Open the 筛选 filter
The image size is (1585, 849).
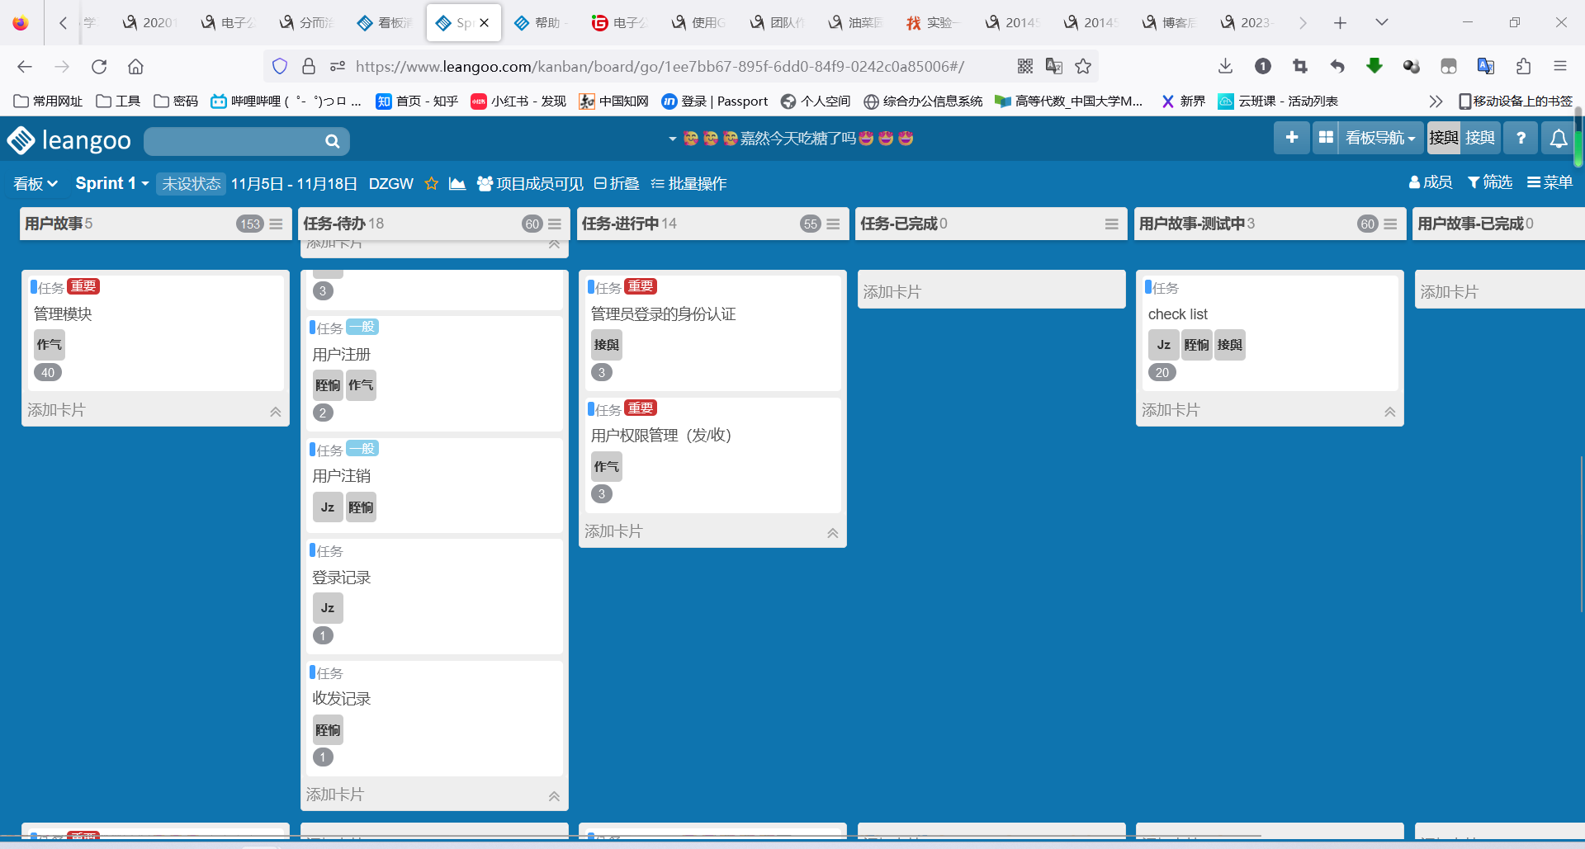(1490, 182)
